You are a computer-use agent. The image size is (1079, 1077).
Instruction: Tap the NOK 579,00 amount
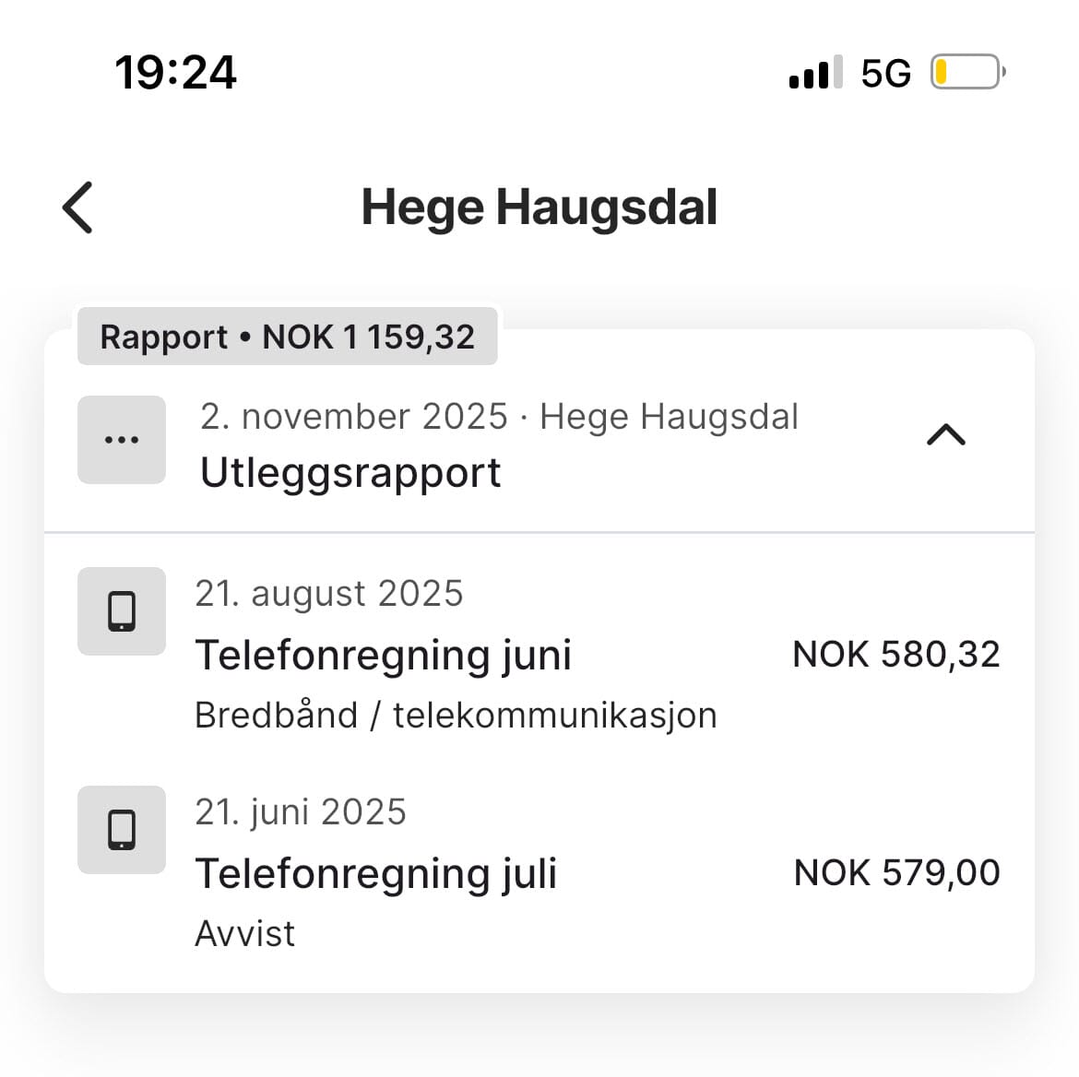click(x=896, y=871)
